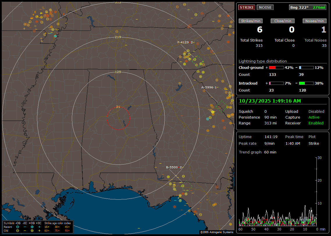Click green dashed storm box below B-5500

[x=187, y=186]
